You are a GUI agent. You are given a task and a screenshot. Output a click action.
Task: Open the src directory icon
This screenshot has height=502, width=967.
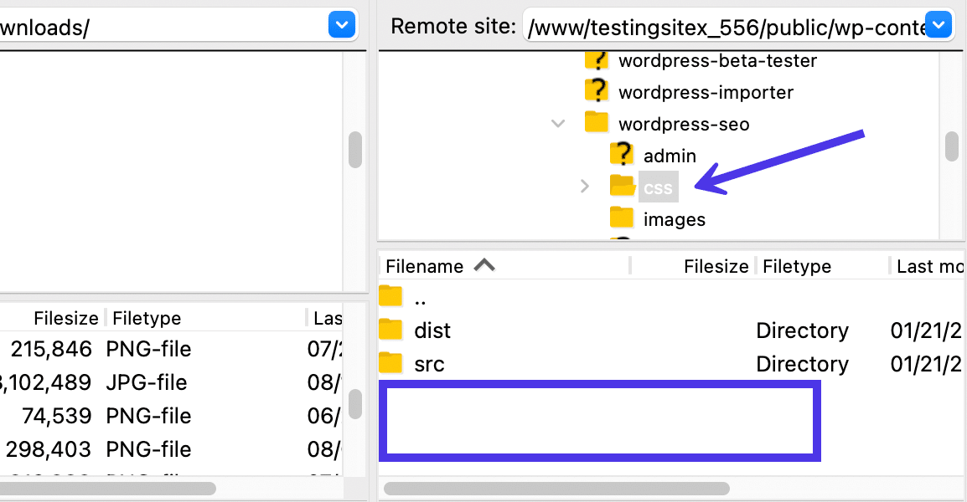(390, 363)
